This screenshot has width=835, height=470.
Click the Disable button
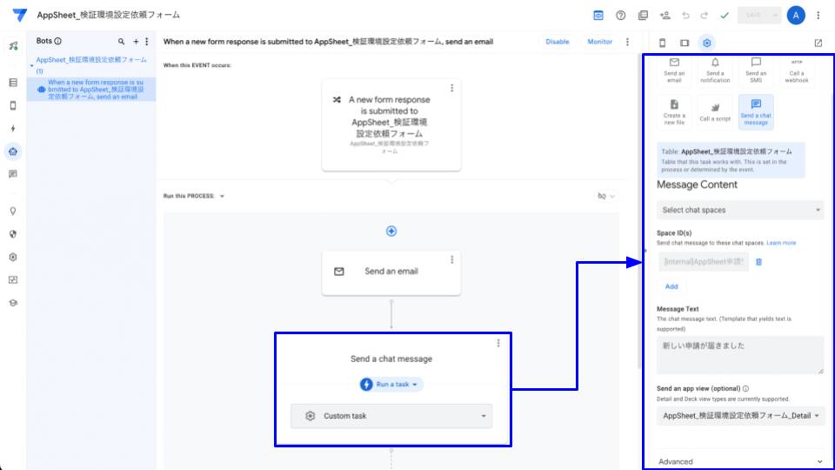point(557,42)
